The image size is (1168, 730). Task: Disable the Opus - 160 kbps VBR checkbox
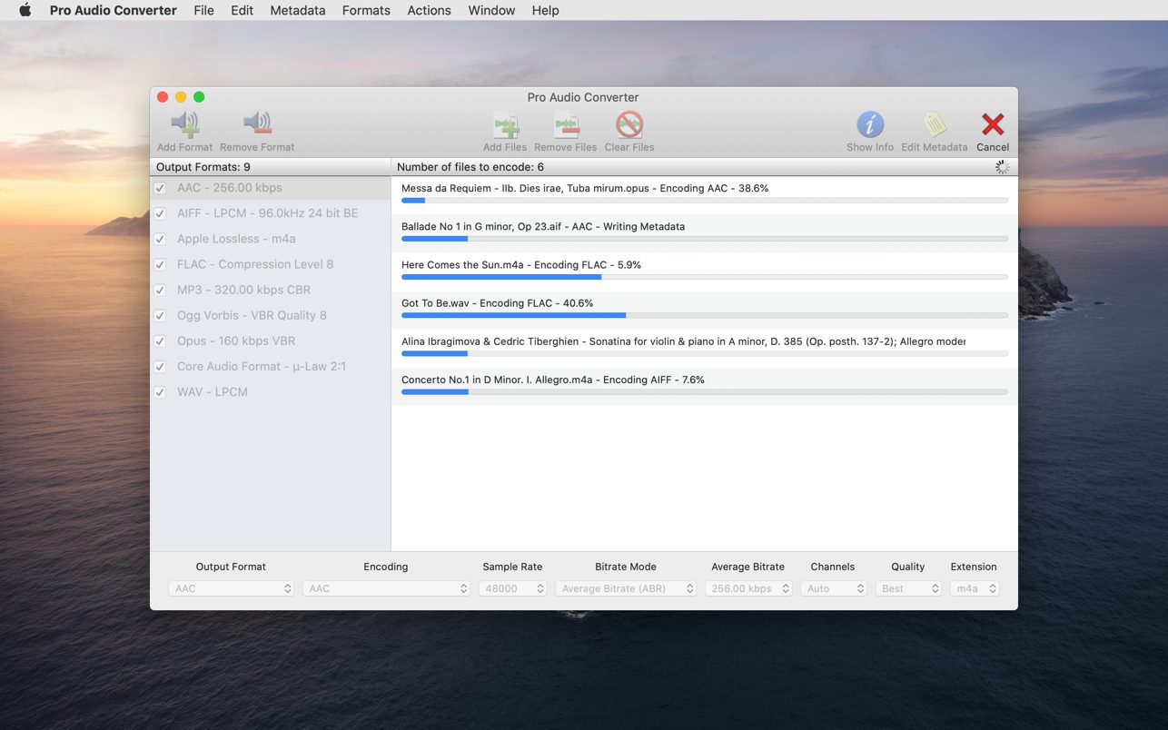(x=160, y=341)
